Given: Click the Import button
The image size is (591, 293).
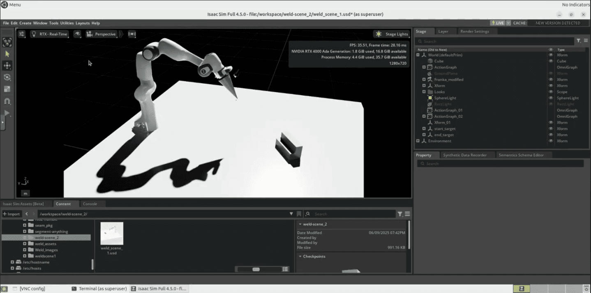Looking at the screenshot, I should click(x=12, y=214).
